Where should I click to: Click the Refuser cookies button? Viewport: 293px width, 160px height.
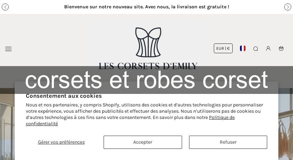tap(228, 142)
